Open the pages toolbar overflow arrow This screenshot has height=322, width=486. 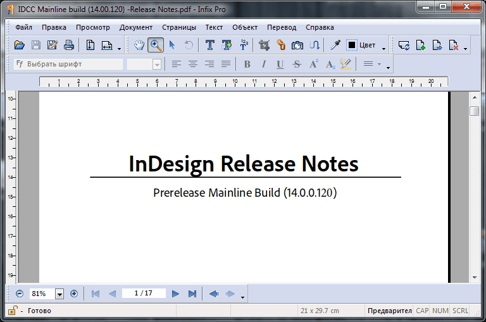point(465,49)
